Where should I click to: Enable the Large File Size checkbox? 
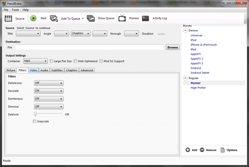tap(51, 61)
